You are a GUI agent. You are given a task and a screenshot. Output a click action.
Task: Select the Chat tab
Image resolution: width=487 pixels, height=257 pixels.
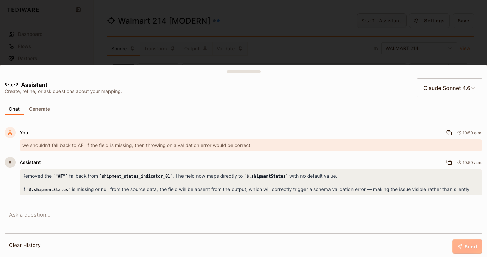[14, 109]
